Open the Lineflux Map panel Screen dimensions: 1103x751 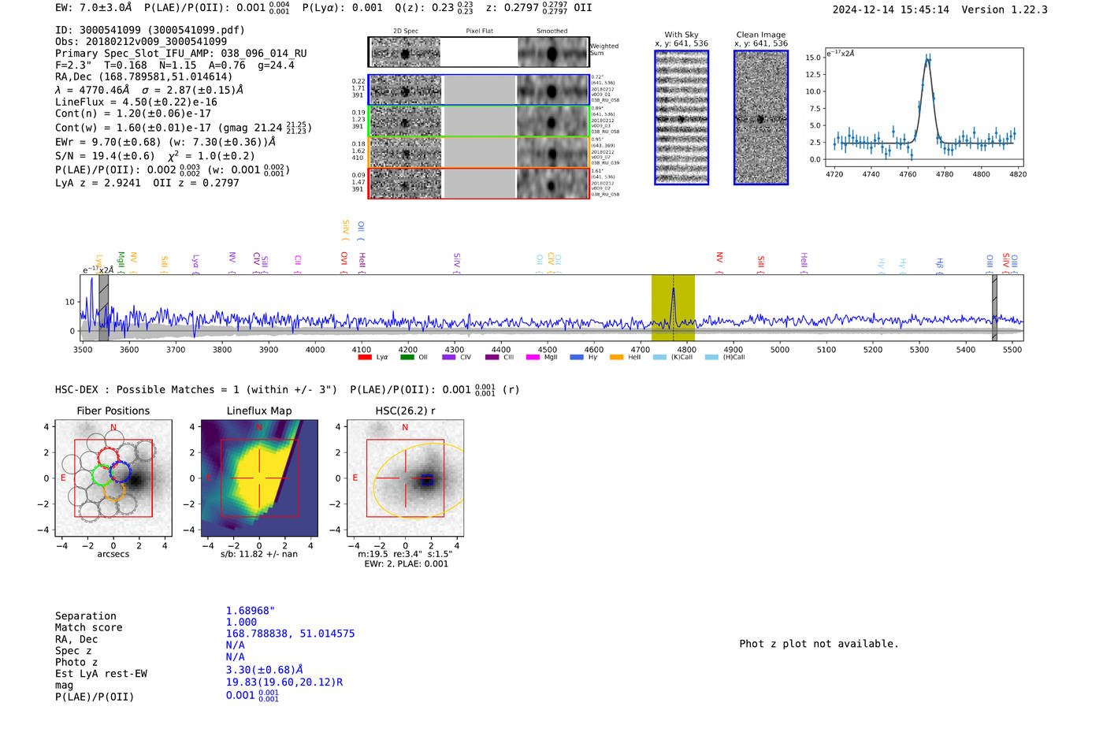(x=259, y=478)
